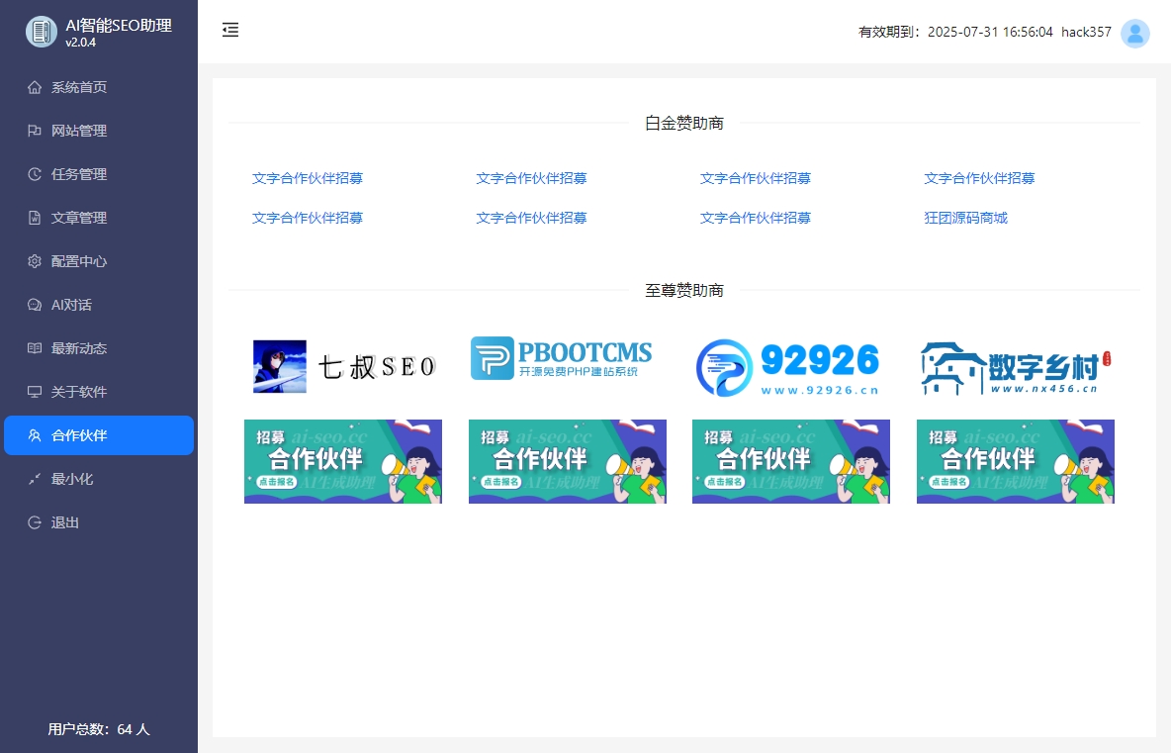Click the clock icon beside 任务管理
The height and width of the screenshot is (753, 1171).
click(x=35, y=174)
